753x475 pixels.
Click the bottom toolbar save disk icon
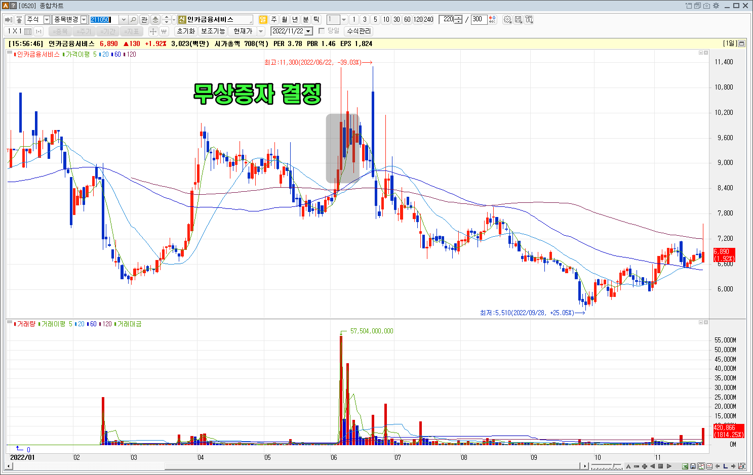coord(693,466)
